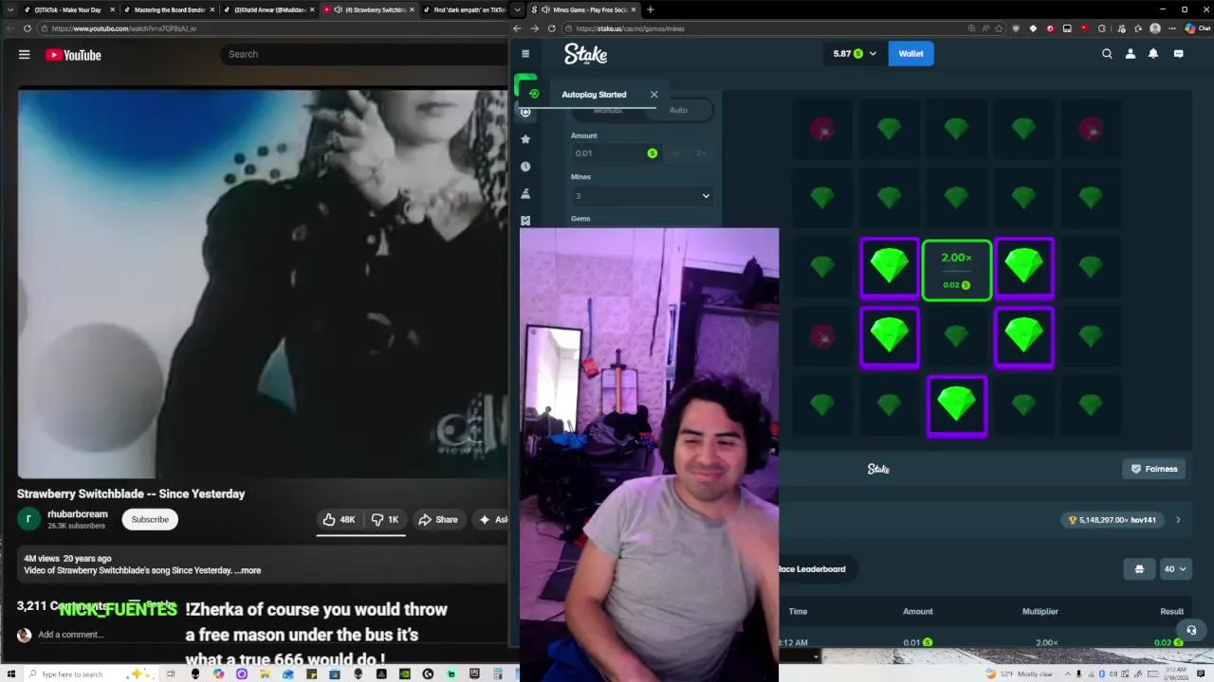The image size is (1214, 682).
Task: Expand video description with ...more
Action: click(249, 570)
